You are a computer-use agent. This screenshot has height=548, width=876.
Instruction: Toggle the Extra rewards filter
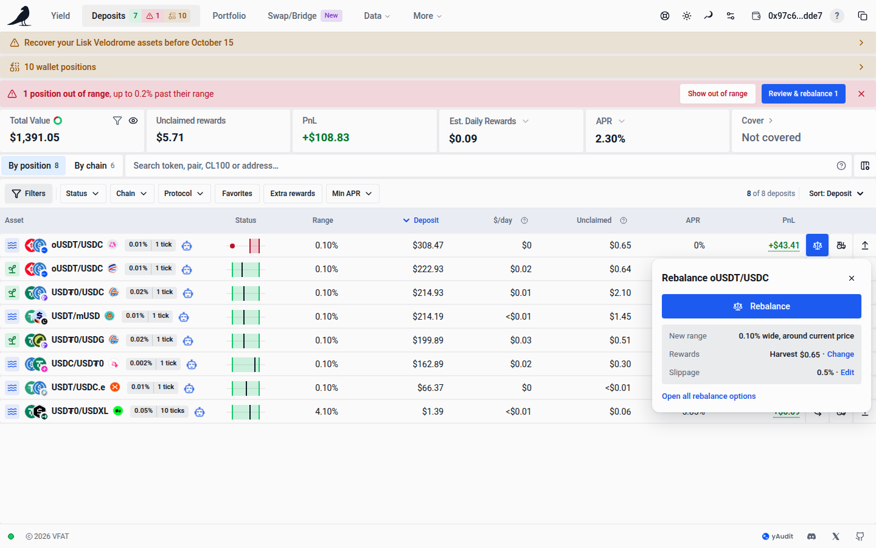click(x=293, y=194)
